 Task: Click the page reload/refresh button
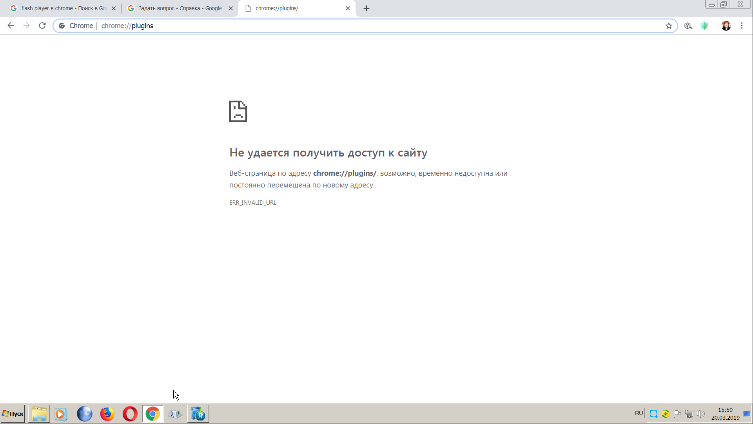coord(42,25)
